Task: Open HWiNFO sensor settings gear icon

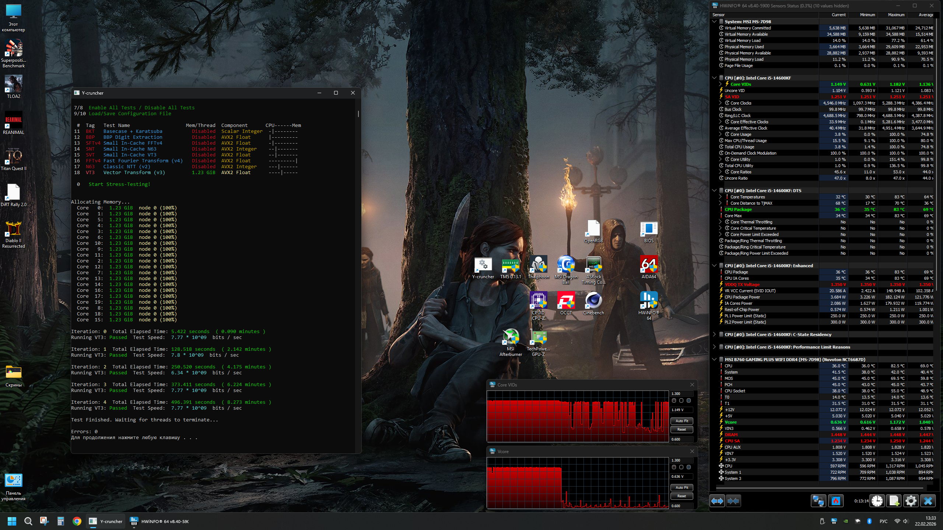Action: coord(911,501)
